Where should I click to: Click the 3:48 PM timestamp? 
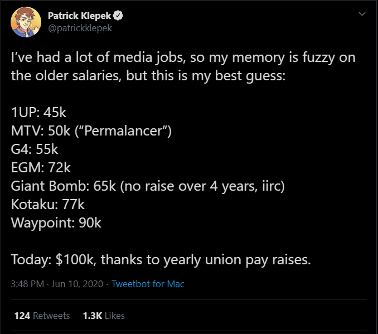(27, 284)
